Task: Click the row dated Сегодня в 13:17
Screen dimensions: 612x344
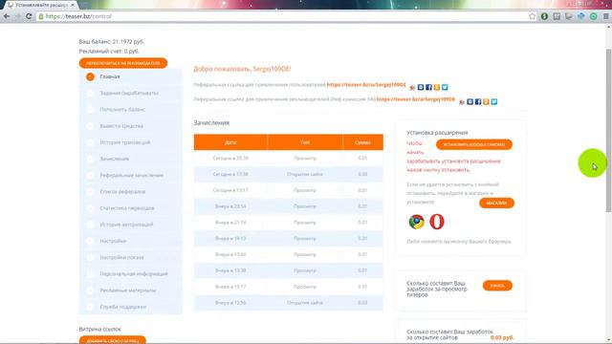Action: 289,190
